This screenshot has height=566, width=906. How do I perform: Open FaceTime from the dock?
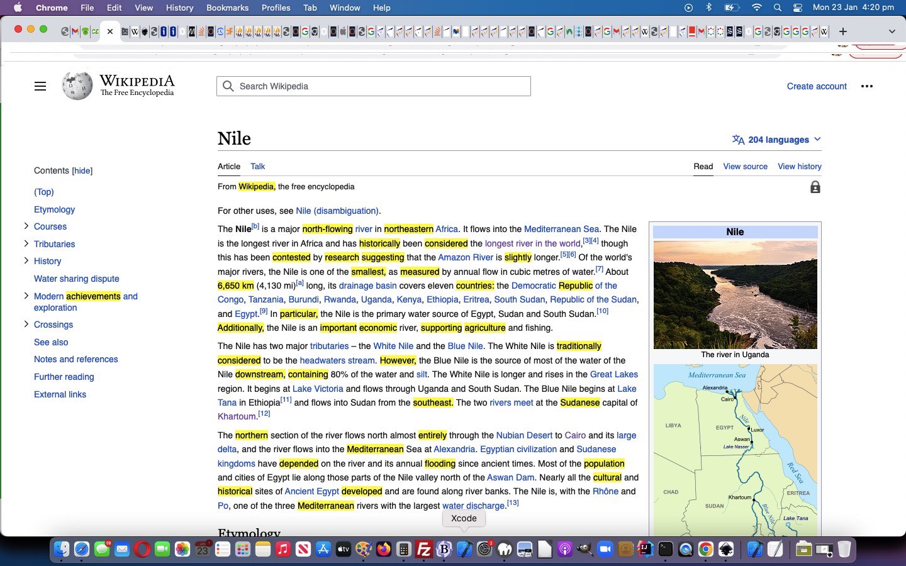(x=162, y=549)
